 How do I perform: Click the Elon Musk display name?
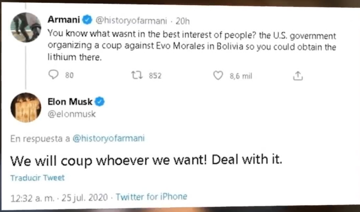click(x=70, y=102)
